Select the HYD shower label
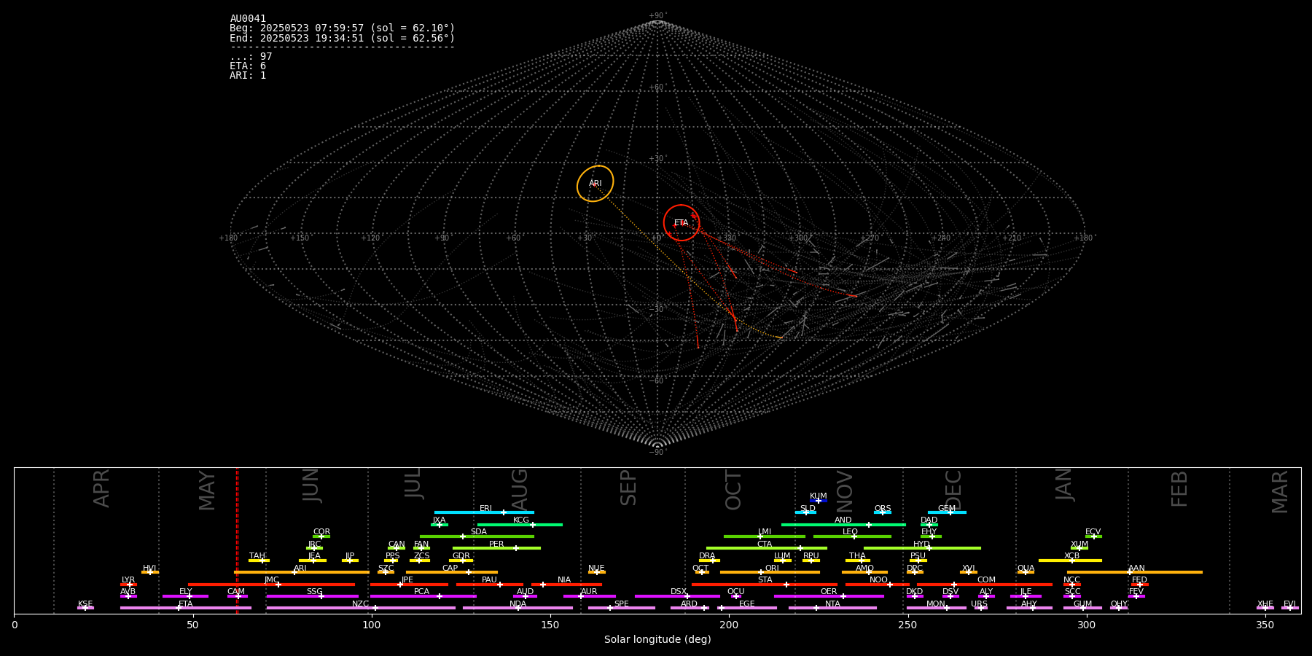 [922, 544]
